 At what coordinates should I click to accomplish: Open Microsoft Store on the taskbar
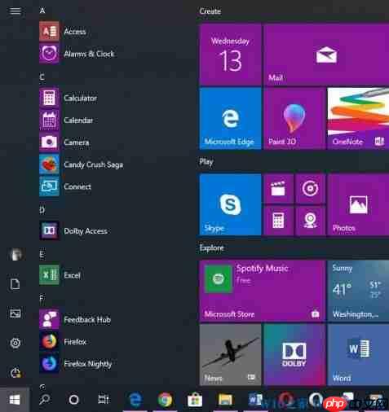tap(195, 400)
